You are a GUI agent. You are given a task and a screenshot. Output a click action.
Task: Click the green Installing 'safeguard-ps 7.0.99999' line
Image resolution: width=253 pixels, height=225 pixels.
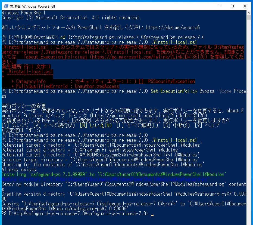tap(114, 174)
